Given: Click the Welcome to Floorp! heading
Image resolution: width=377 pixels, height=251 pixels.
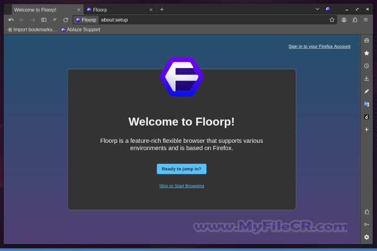Looking at the screenshot, I should click(x=182, y=122).
